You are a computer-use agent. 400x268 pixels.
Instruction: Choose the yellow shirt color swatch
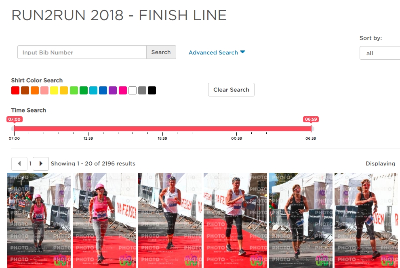click(54, 90)
